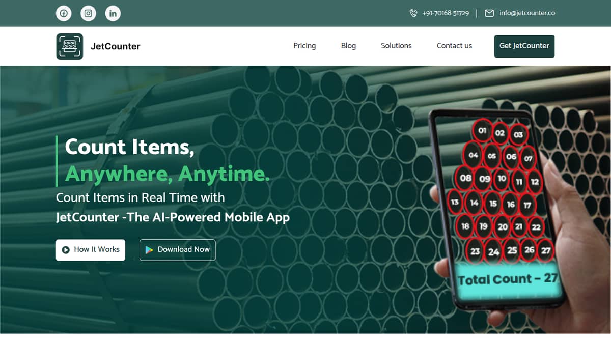Click the Get JetCounter button
The image size is (611, 343).
pyautogui.click(x=524, y=46)
